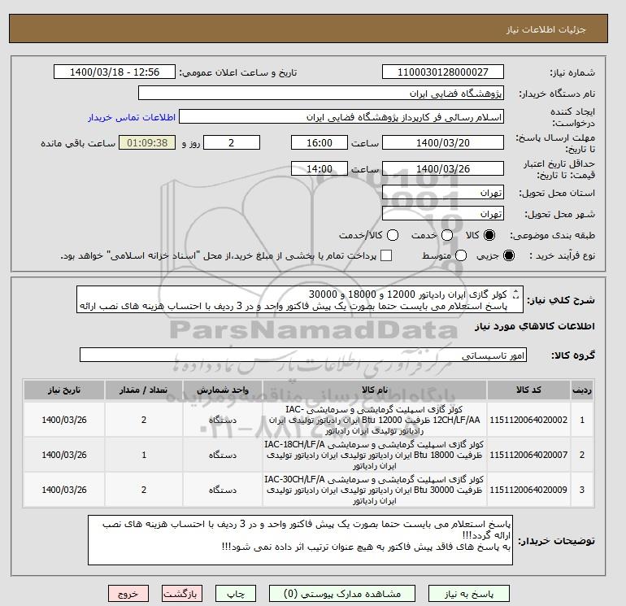Click the شرح کلی نیاز description text area
Screen dimensions: 626x606
(300, 299)
